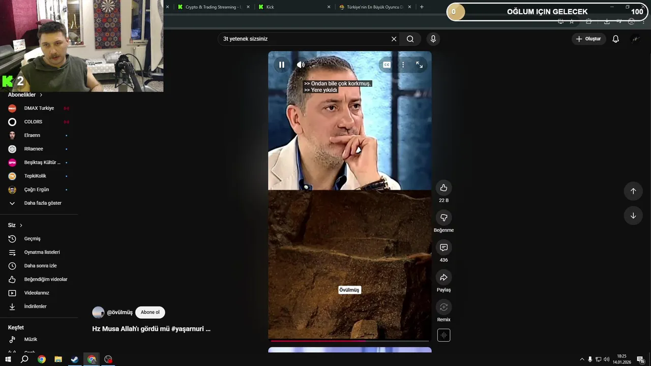Expand 'Daha fazla göster' subscriptions list
Image resolution: width=651 pixels, height=366 pixels.
tap(39, 203)
